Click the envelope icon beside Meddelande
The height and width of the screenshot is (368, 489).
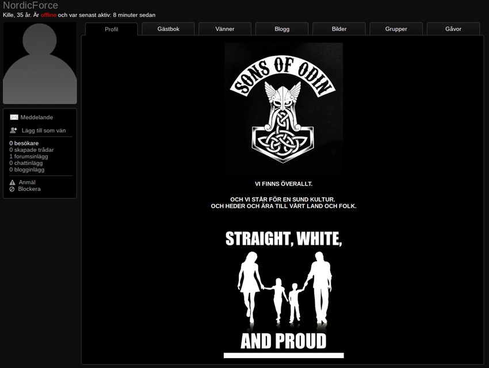(14, 117)
